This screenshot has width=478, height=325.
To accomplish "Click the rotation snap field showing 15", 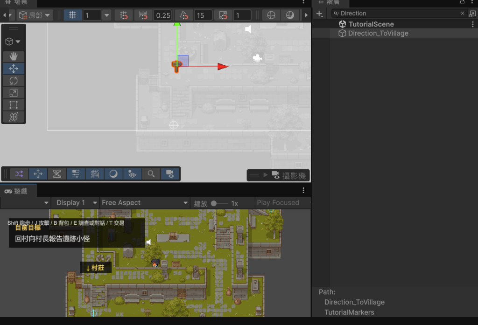I will [203, 15].
